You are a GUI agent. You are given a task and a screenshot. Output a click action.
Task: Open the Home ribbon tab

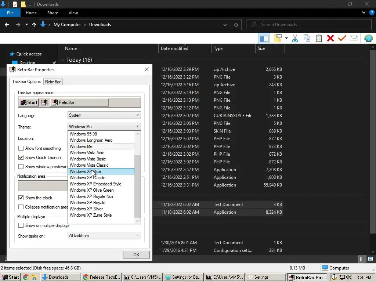[31, 13]
